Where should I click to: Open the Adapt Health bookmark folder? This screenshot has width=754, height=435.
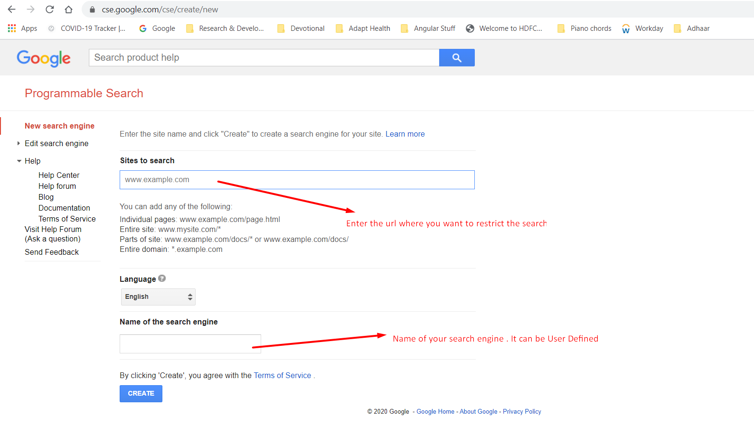(x=363, y=28)
